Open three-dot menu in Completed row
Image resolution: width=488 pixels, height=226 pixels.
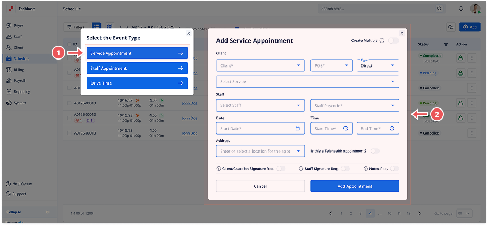(x=472, y=58)
